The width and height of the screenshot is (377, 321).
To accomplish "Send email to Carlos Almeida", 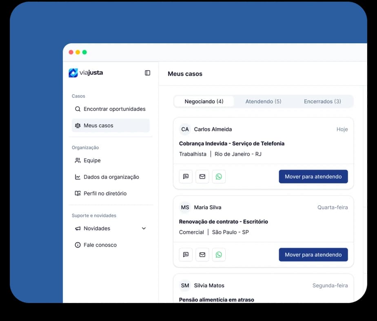I will coord(202,176).
